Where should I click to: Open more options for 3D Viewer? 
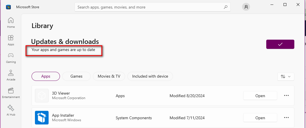pyautogui.click(x=286, y=95)
